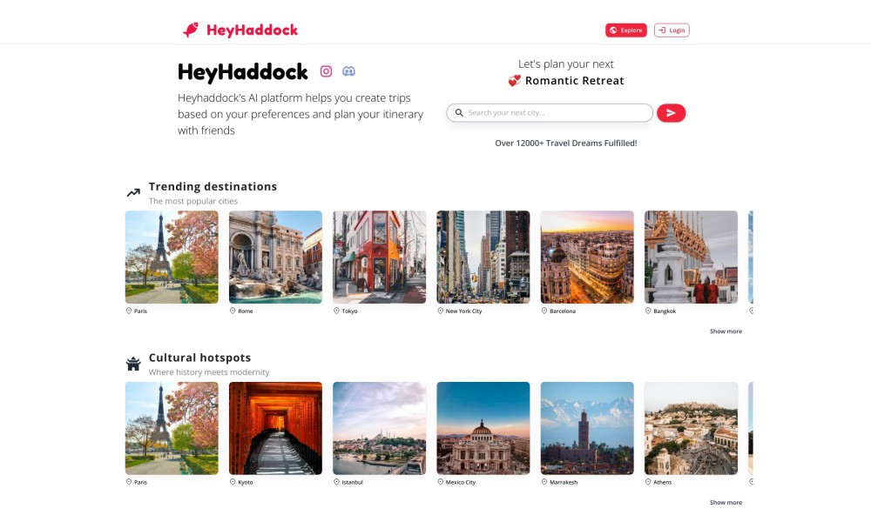This screenshot has height=522, width=871.
Task: Open the Rome Trevi Fountain card
Action: tap(275, 257)
